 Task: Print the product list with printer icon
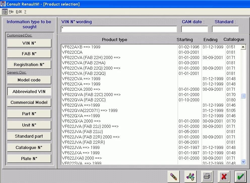(x=207, y=176)
